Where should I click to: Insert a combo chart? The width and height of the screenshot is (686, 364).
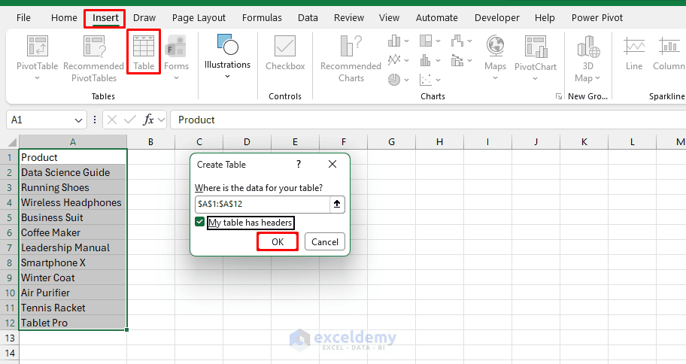click(457, 60)
